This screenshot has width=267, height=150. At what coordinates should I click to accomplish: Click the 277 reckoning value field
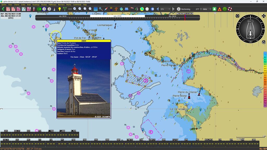coord(197,9)
